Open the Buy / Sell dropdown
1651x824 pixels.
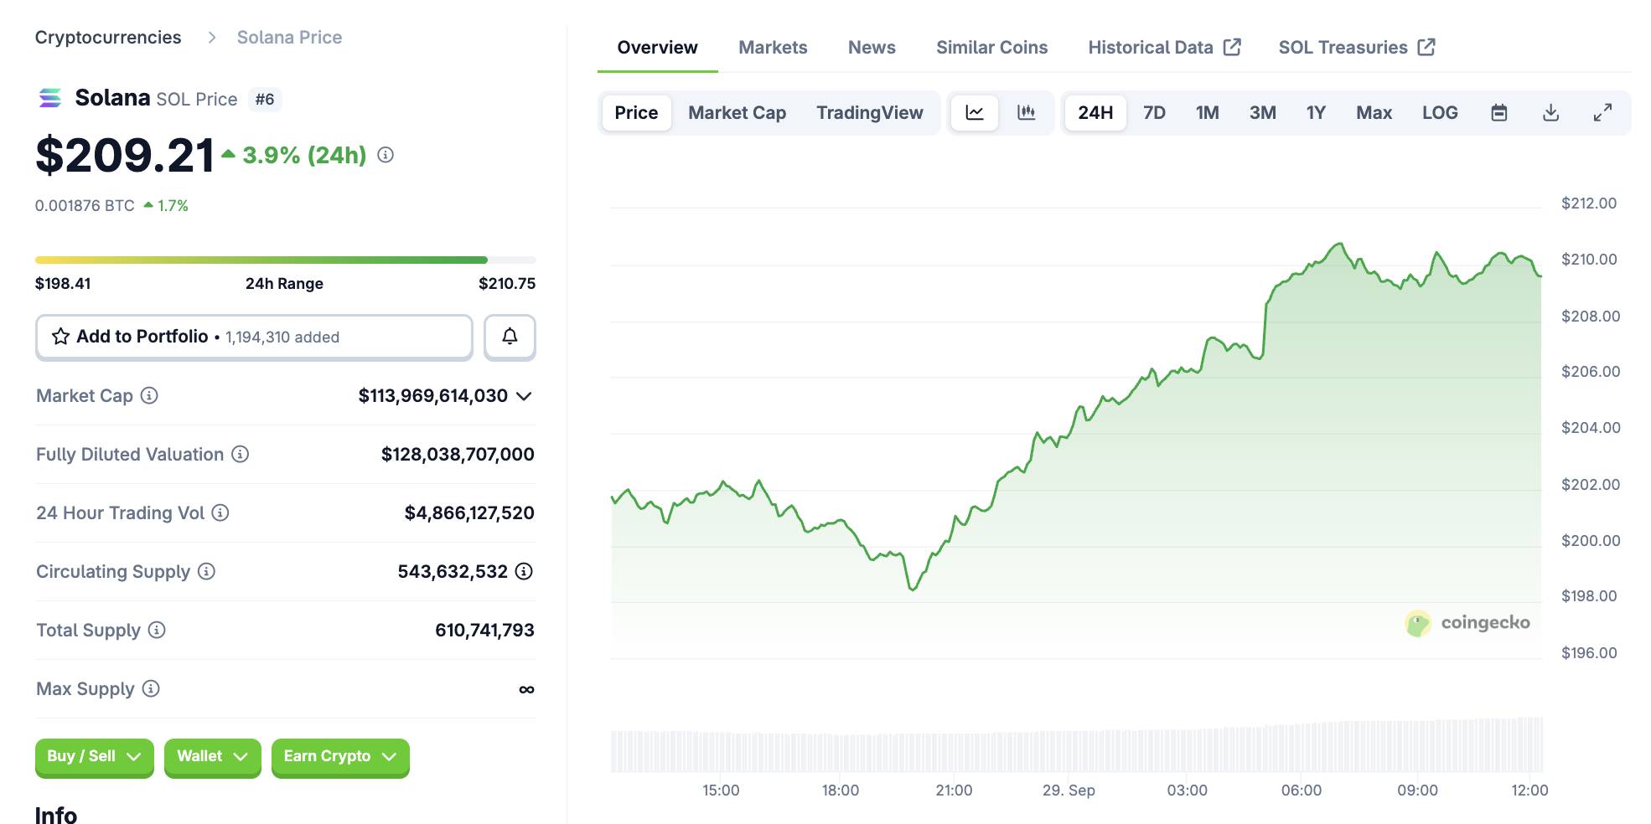tap(94, 757)
